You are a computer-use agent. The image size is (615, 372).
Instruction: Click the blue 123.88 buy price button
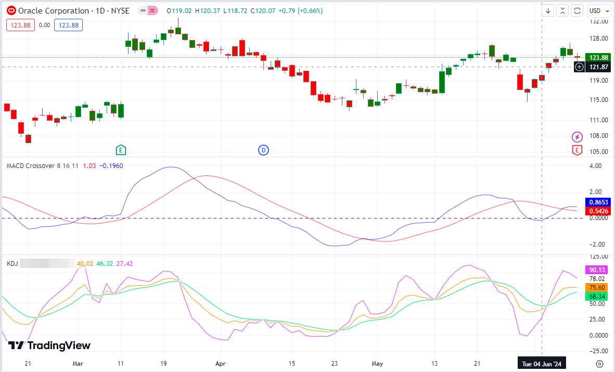click(x=68, y=25)
